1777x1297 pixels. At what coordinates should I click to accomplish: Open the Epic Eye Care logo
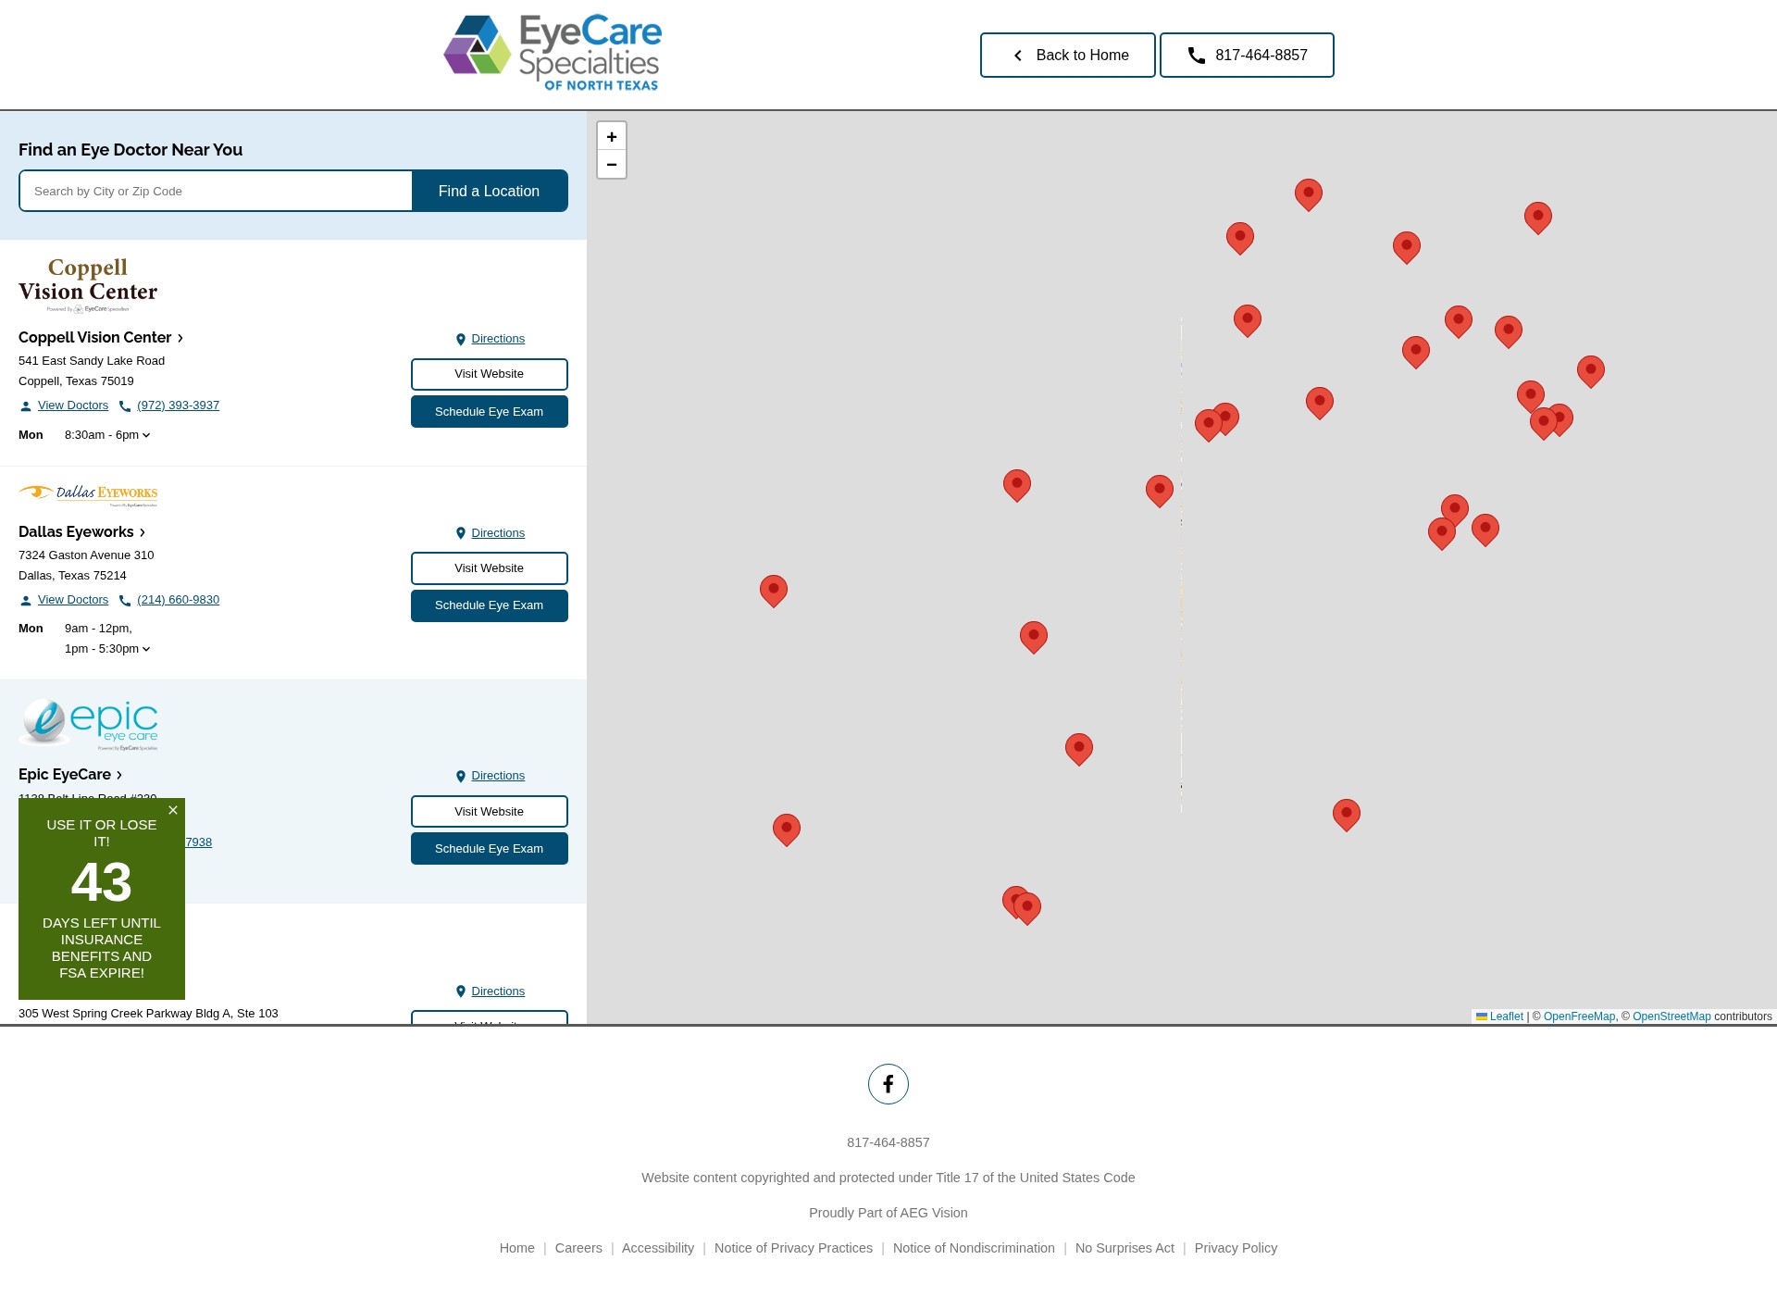coord(88,723)
